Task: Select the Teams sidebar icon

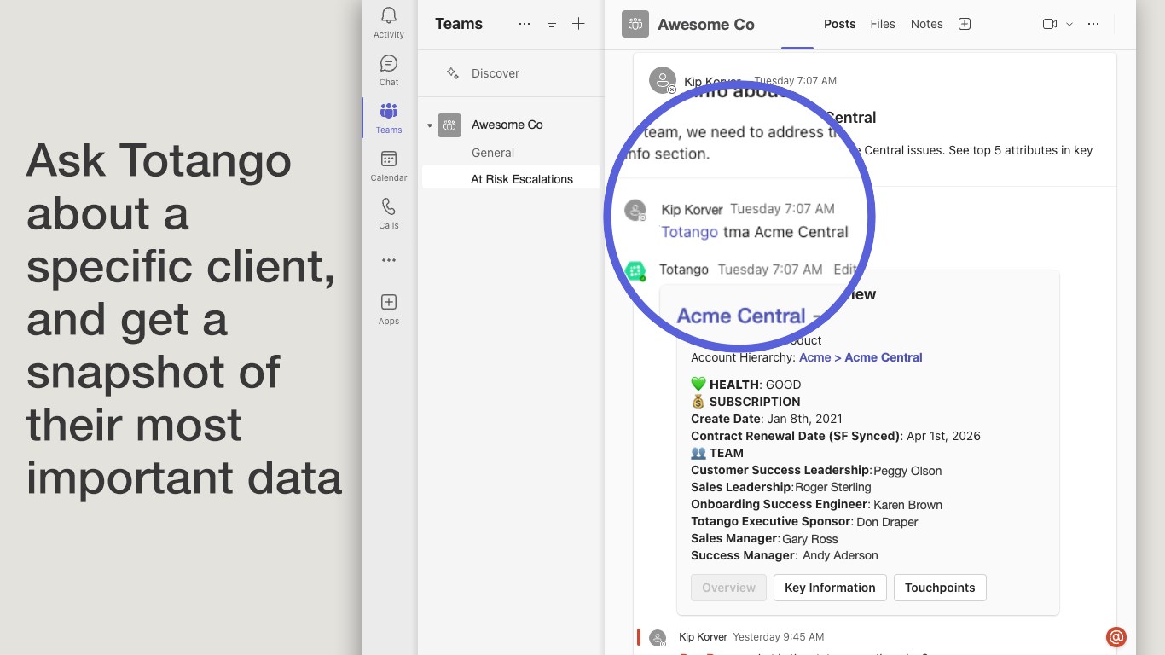Action: pos(389,111)
